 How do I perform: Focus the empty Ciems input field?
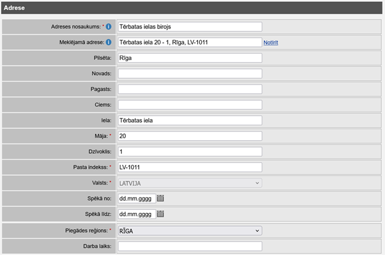pyautogui.click(x=189, y=105)
